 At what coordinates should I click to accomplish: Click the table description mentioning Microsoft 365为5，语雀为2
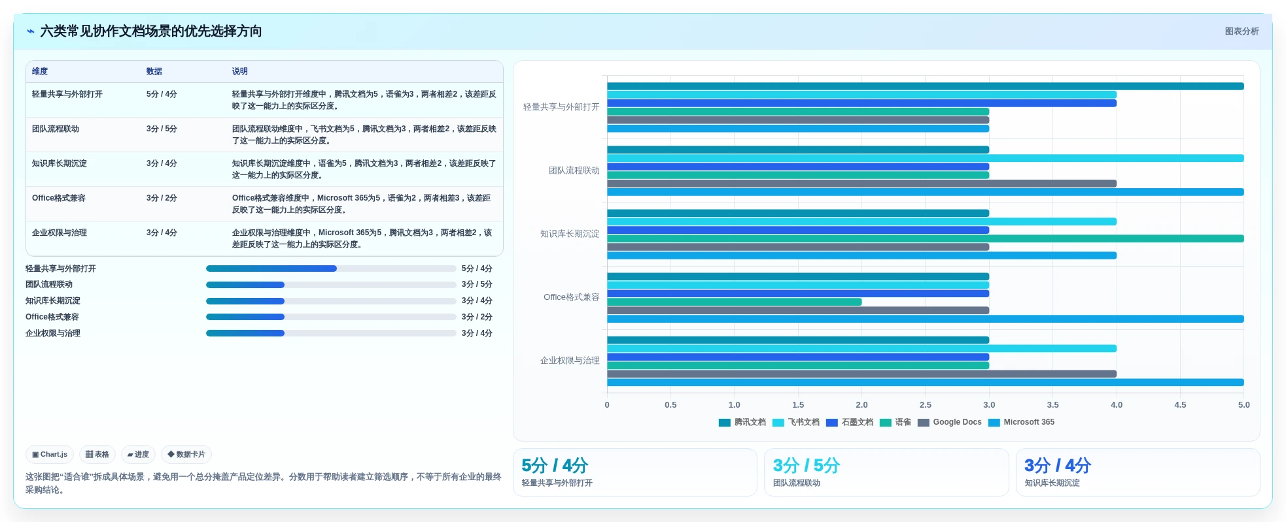pos(364,204)
